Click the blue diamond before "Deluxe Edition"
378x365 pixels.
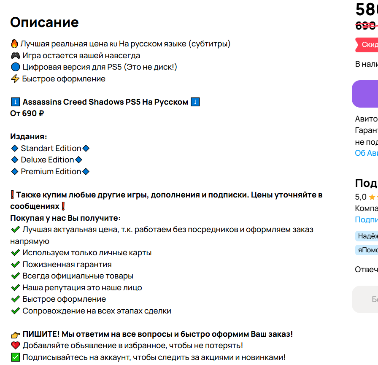[x=15, y=160]
